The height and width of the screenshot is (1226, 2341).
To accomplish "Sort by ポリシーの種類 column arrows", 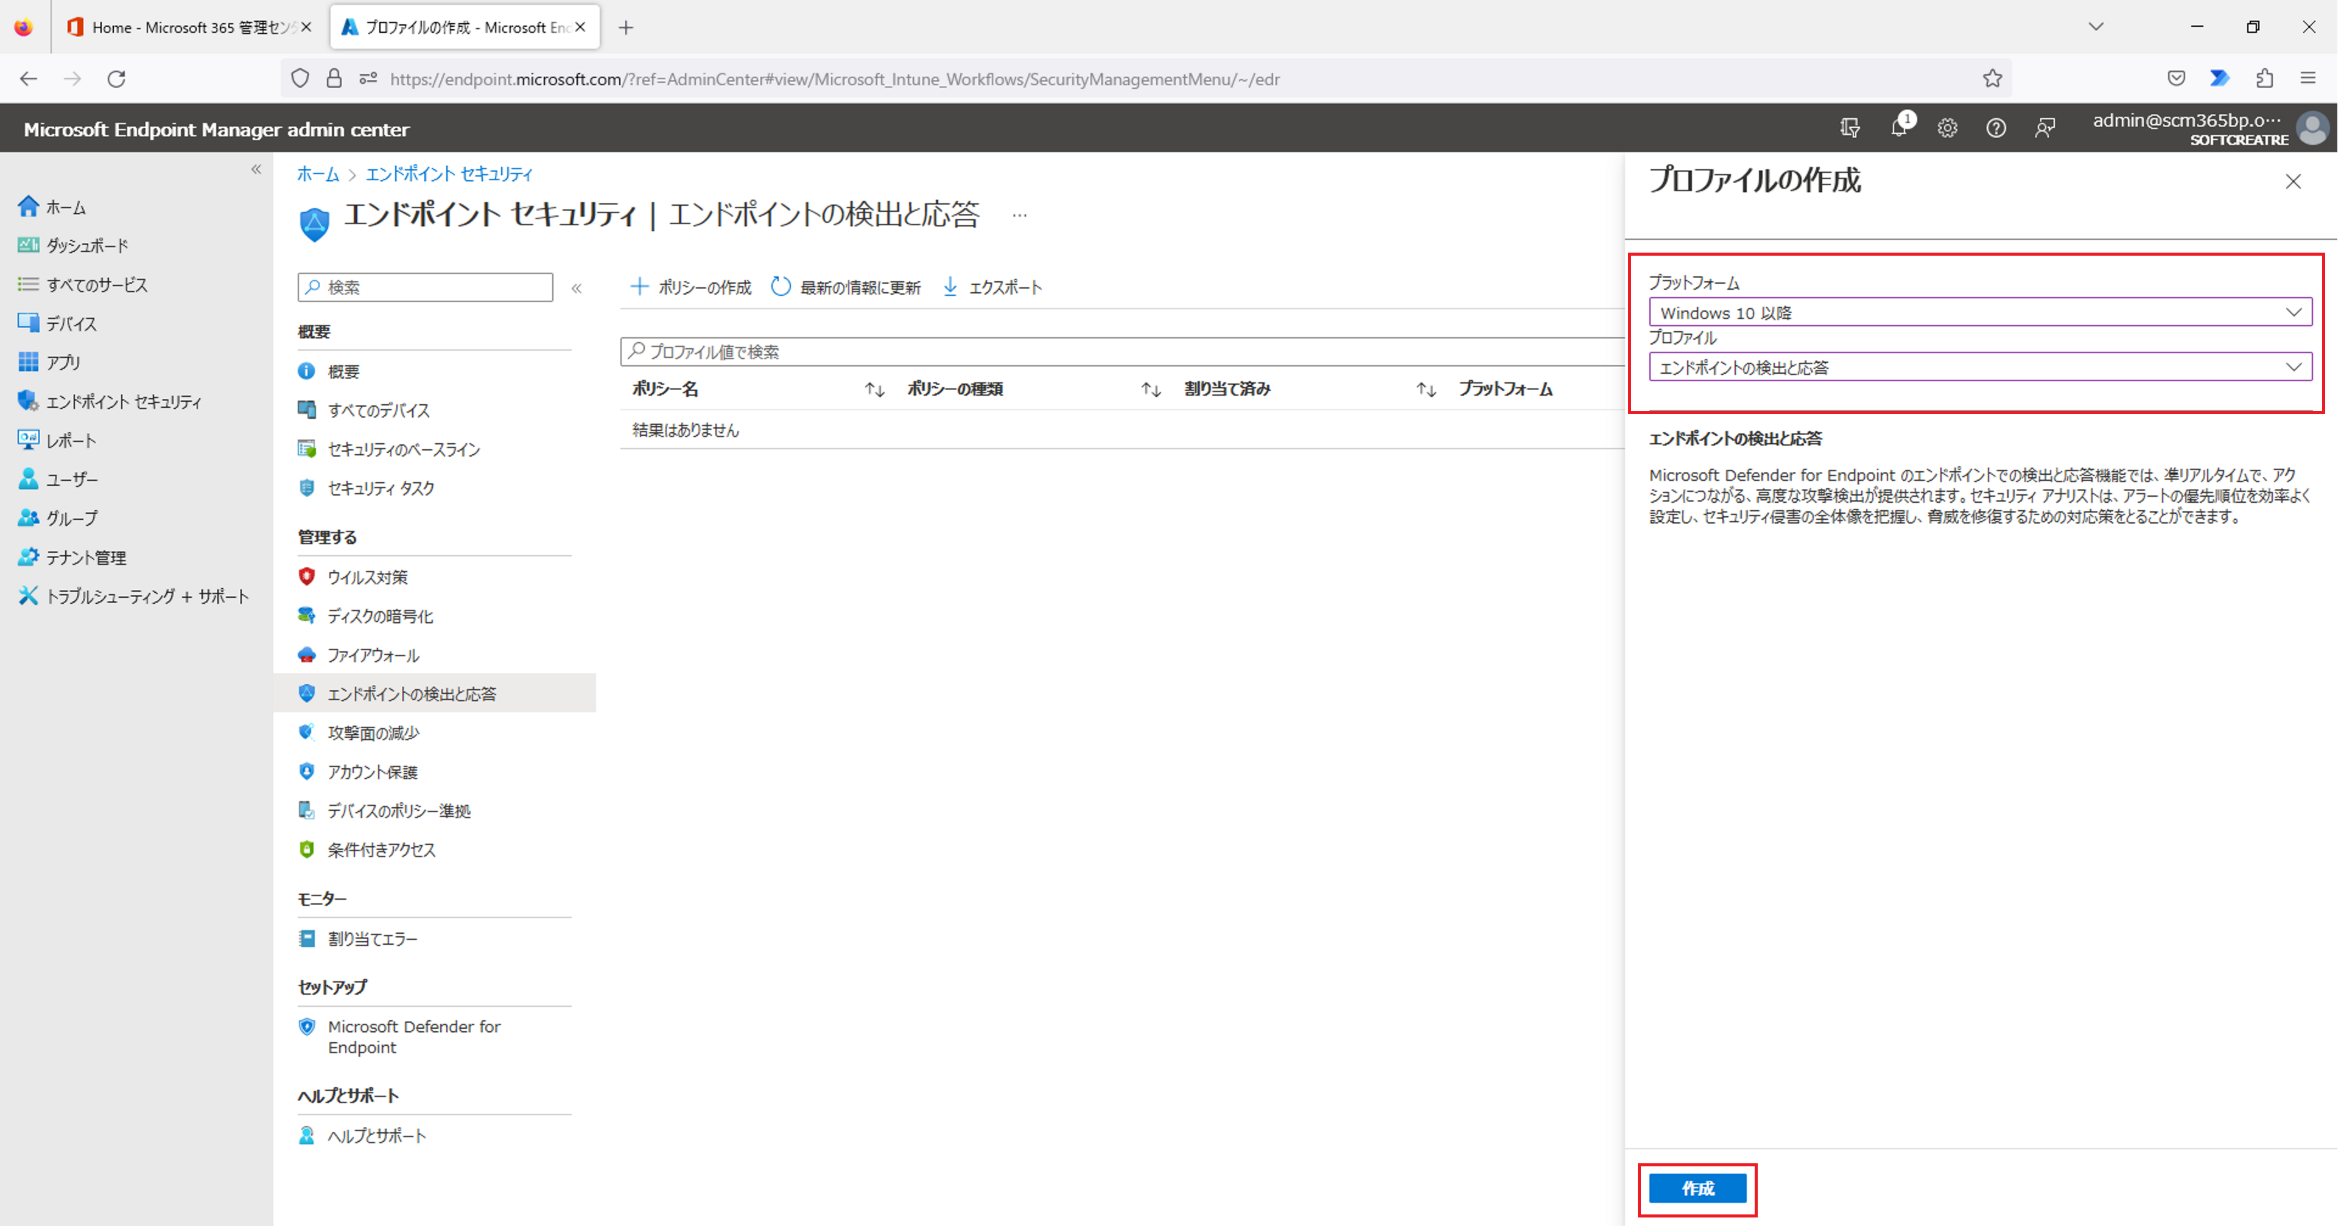I will coord(1151,390).
